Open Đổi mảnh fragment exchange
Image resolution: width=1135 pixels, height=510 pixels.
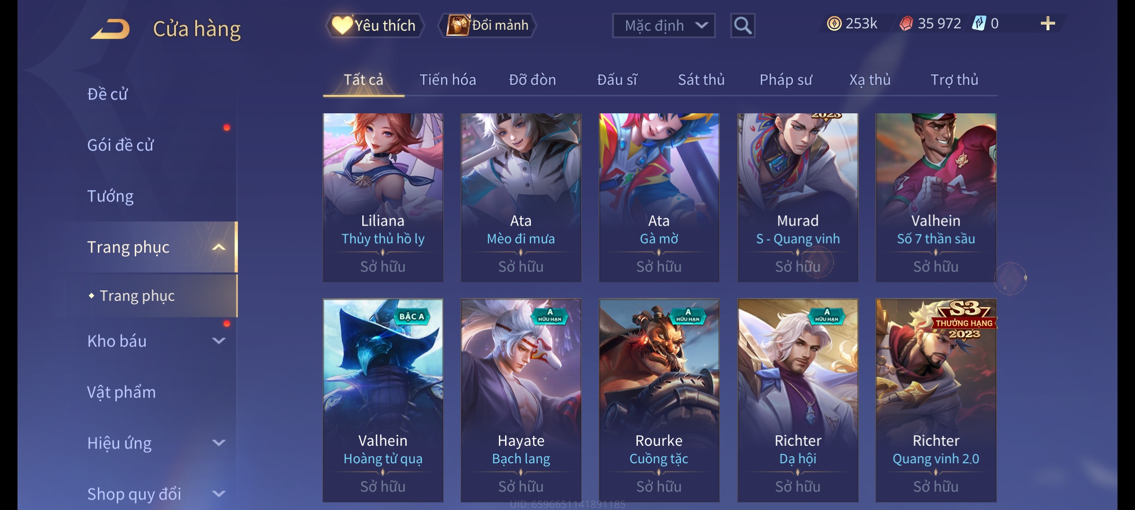click(488, 25)
